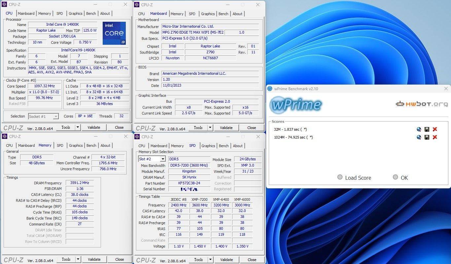Click the 32M - 1.837 sec score entry
451x264 pixels.
291,129
